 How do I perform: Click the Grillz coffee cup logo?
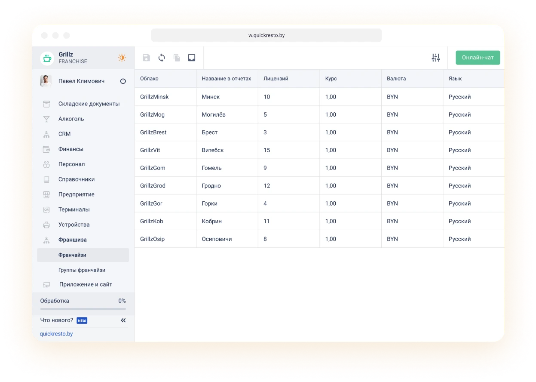(47, 58)
